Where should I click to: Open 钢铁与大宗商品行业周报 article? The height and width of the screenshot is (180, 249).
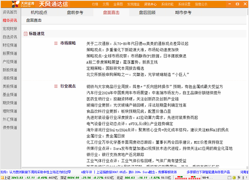pyautogui.click(x=155, y=87)
